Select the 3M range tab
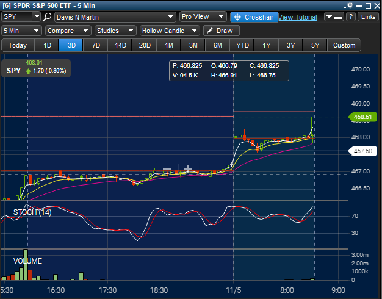The height and width of the screenshot is (299, 382). click(x=193, y=45)
